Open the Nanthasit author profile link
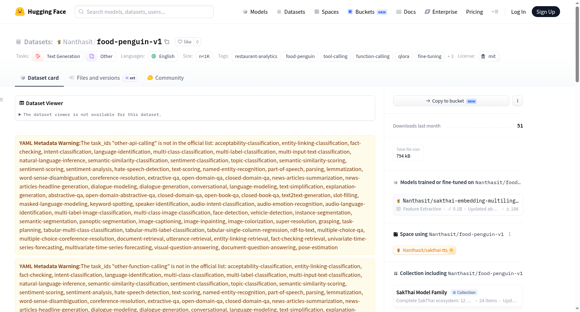The image size is (580, 312). [x=78, y=42]
